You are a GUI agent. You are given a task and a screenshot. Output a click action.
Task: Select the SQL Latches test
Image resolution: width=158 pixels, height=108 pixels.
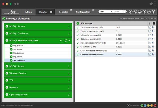click(38, 53)
